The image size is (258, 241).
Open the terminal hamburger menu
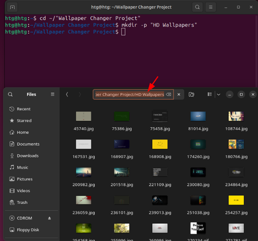coord(211,7)
